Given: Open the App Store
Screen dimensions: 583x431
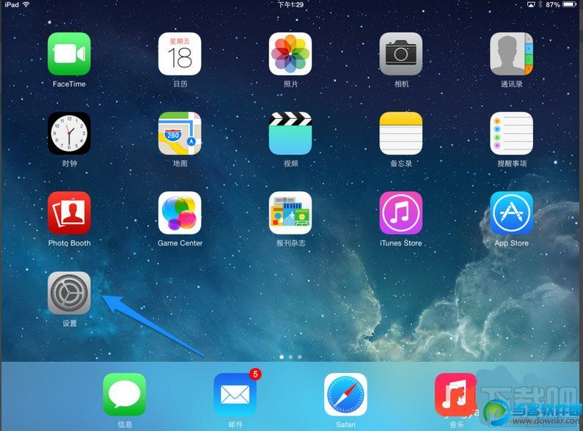Looking at the screenshot, I should tap(512, 213).
